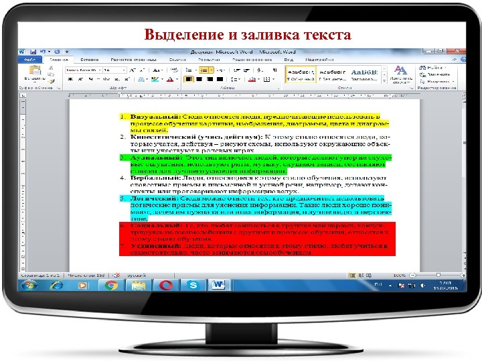Viewport: 482px width, 362px height.
Task: Click the zoom out minus button
Action: (413, 275)
